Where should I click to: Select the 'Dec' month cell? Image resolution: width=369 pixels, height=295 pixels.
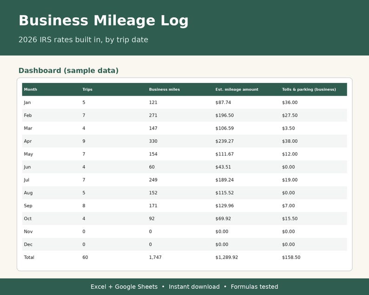[x=28, y=244]
